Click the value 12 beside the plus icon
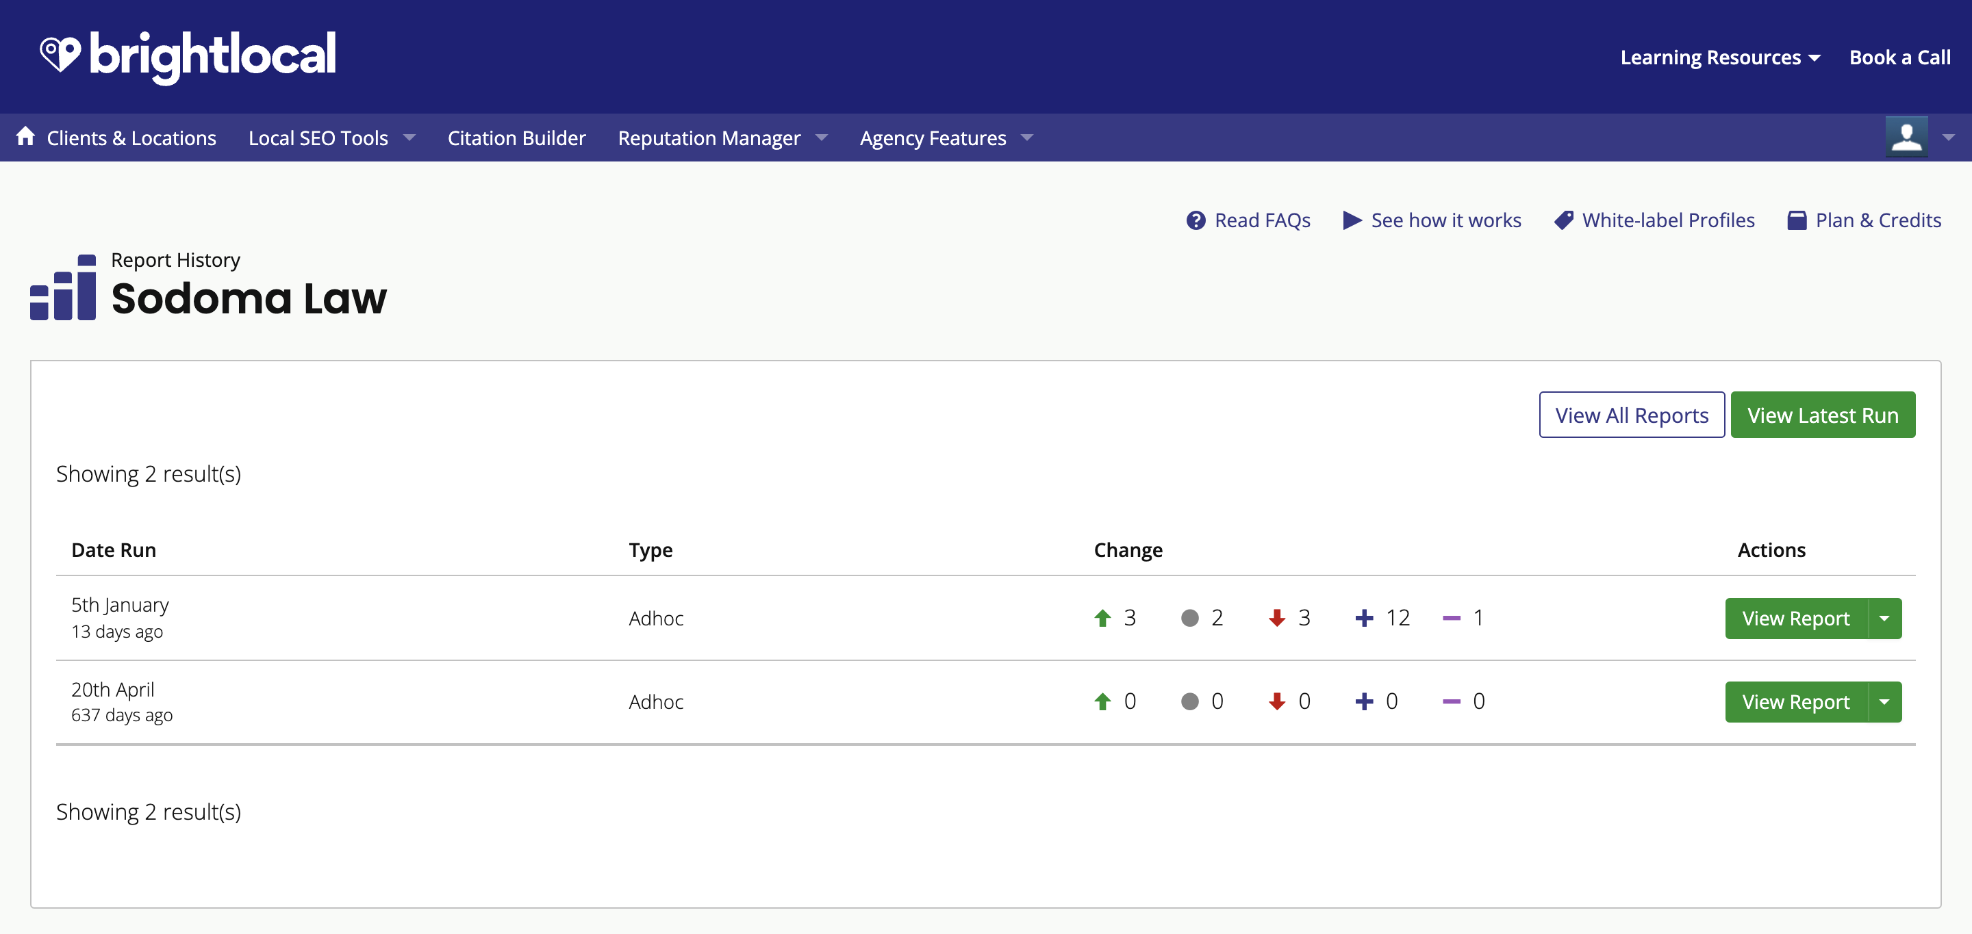Image resolution: width=1972 pixels, height=934 pixels. click(x=1398, y=617)
